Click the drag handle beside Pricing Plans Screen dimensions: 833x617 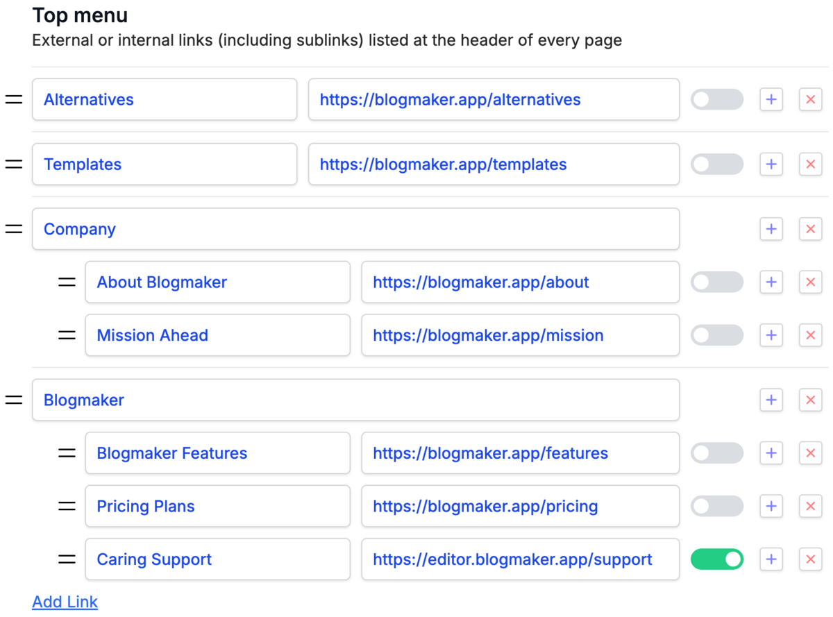point(67,506)
